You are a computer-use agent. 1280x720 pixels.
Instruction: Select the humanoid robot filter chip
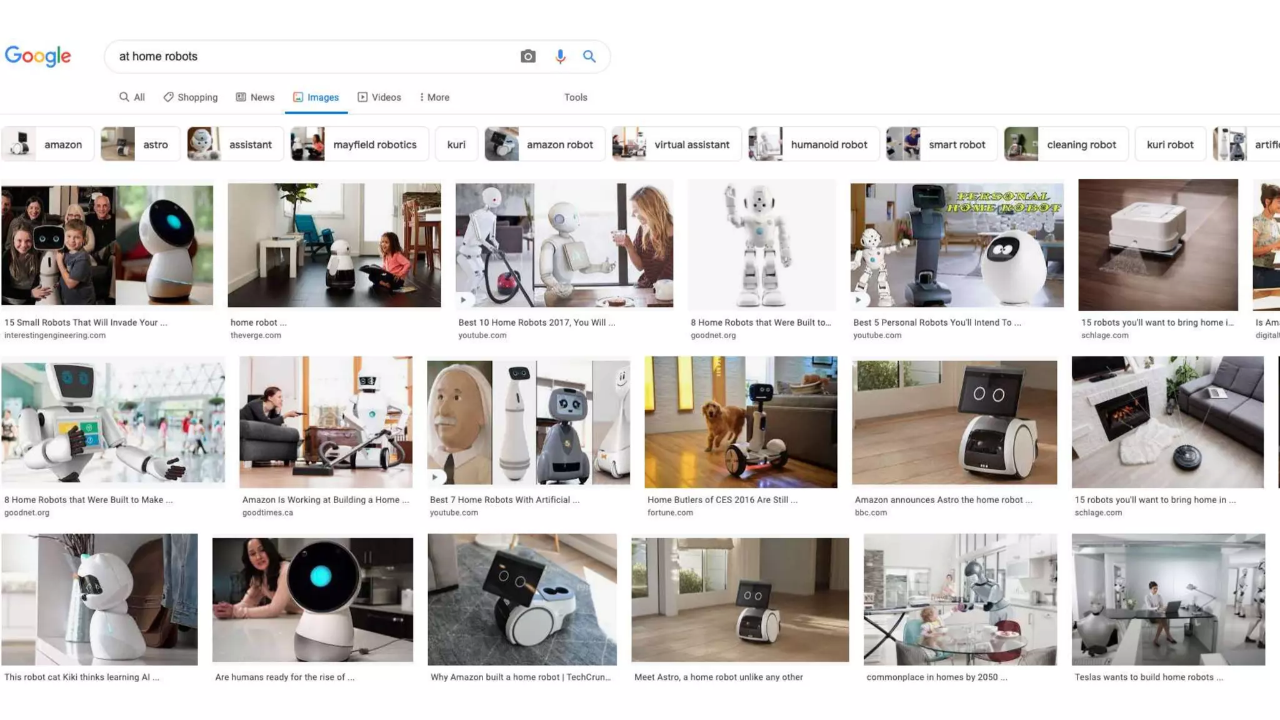coord(814,144)
